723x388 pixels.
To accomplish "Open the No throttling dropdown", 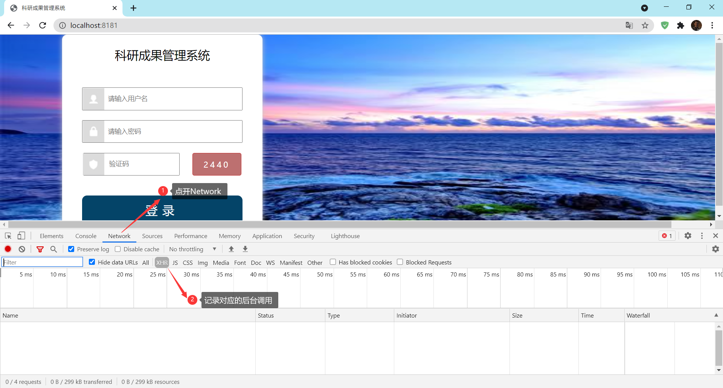I will point(193,249).
